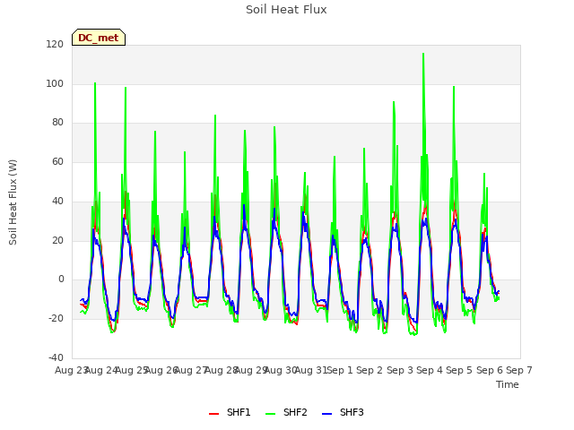
Task: Click the Soil Heat Flux (W) axis title
Action: [13, 202]
